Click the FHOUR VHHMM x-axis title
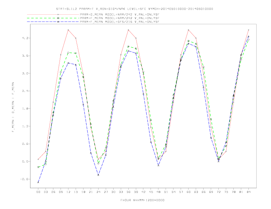The image size is (271, 209). click(142, 200)
